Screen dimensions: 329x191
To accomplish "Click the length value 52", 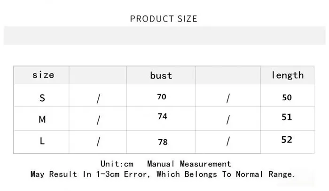I will pos(287,140).
